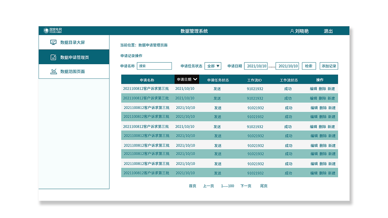Click the 申请名称 搜索 input field

(154, 66)
